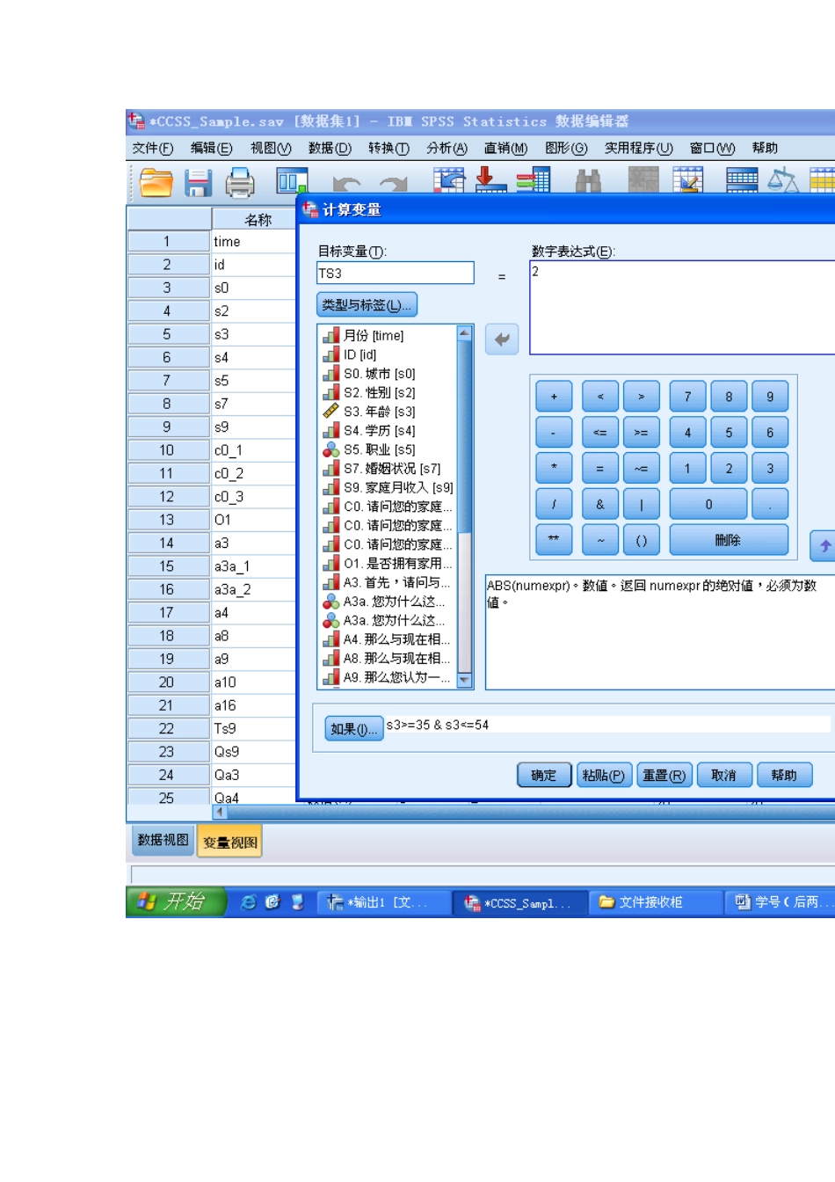Click variable list scroll-up arrow
This screenshot has height=1182, width=835.
point(465,333)
